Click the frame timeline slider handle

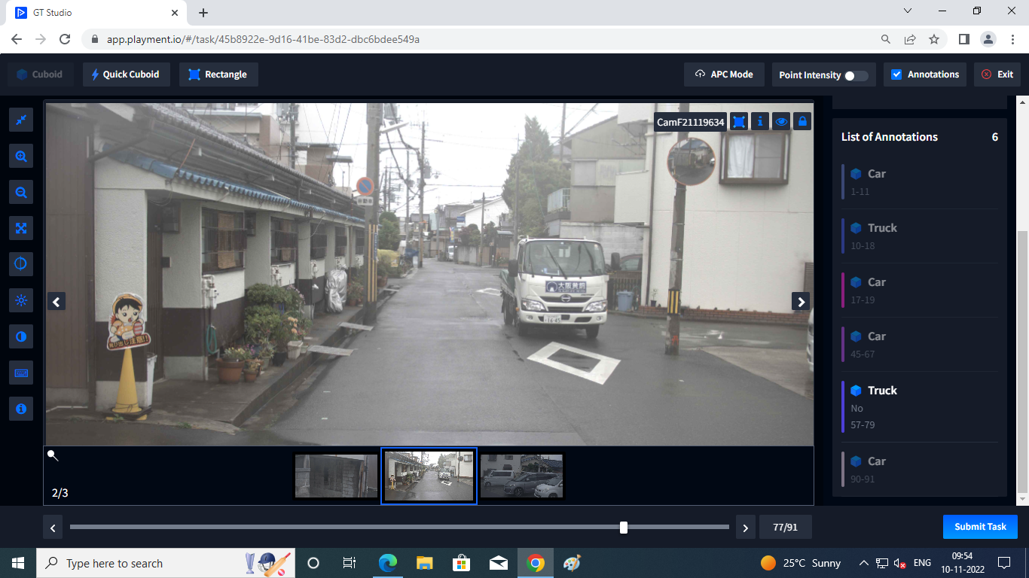point(624,528)
